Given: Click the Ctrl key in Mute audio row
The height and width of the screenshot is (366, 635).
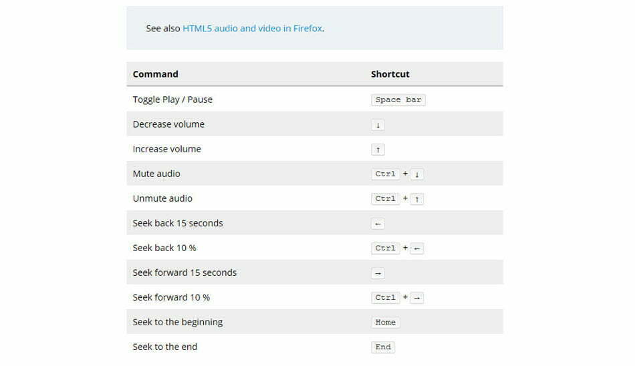Looking at the screenshot, I should point(385,174).
